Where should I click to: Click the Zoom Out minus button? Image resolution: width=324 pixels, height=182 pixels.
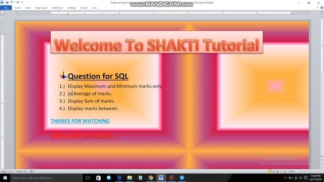[x=297, y=171]
